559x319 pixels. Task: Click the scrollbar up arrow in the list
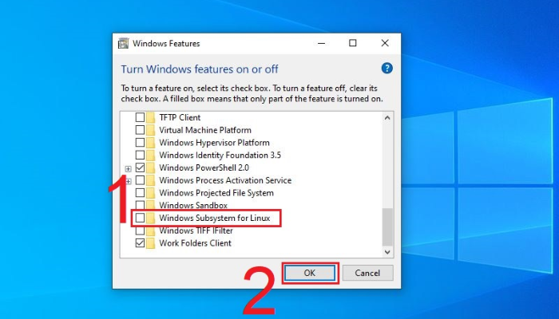pos(387,118)
